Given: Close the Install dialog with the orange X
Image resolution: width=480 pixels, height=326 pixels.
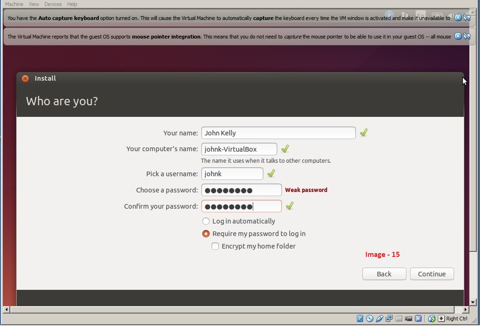Looking at the screenshot, I should [25, 78].
